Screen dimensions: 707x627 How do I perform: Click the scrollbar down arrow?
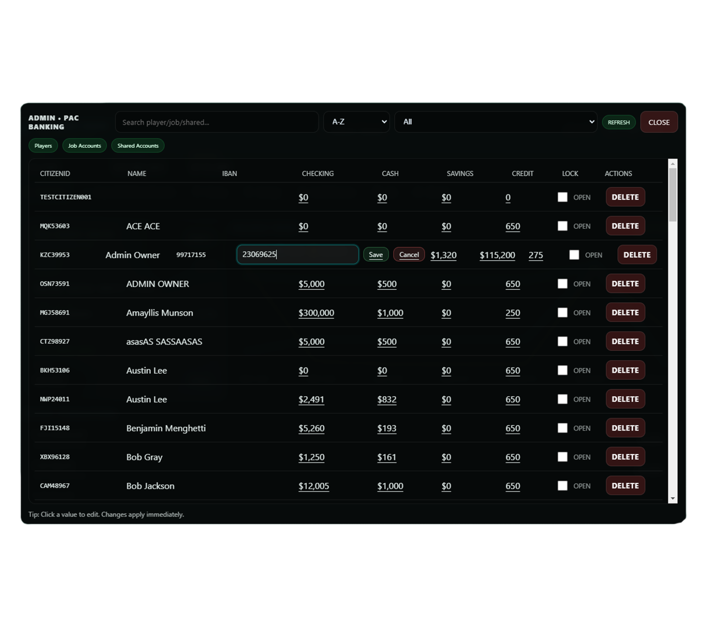click(672, 498)
